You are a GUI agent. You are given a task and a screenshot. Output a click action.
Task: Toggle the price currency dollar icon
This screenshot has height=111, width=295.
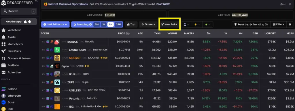(128, 34)
